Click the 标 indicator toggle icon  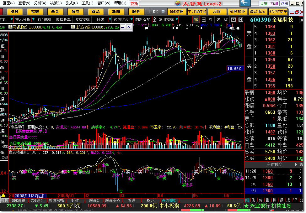[196, 20]
